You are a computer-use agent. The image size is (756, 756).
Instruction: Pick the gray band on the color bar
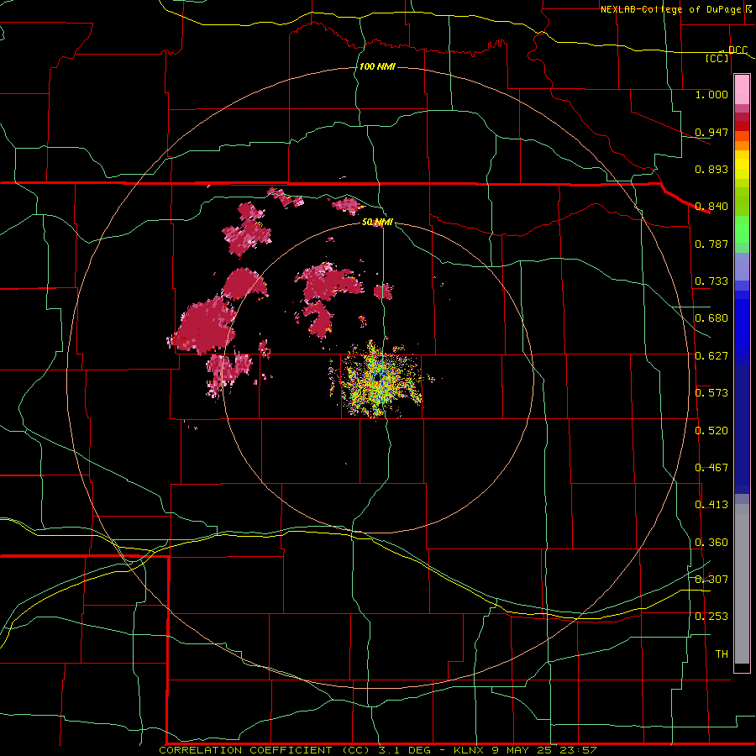742,584
